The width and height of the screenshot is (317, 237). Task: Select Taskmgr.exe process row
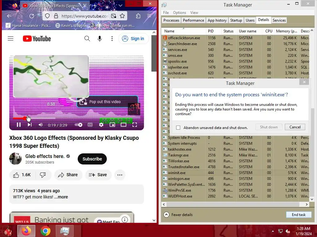(x=236, y=155)
